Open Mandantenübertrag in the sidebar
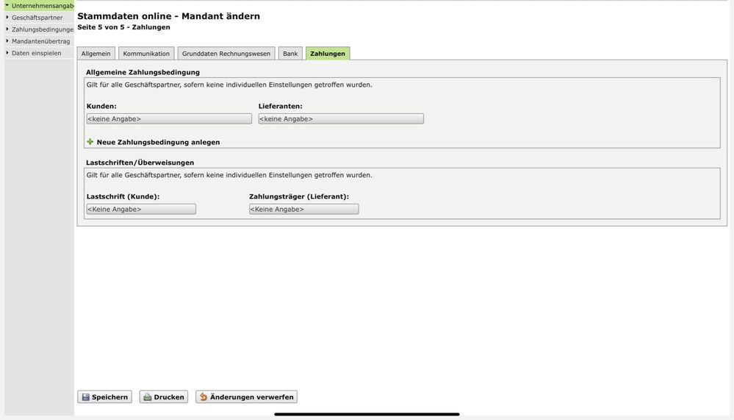The height and width of the screenshot is (420, 734). [x=40, y=41]
